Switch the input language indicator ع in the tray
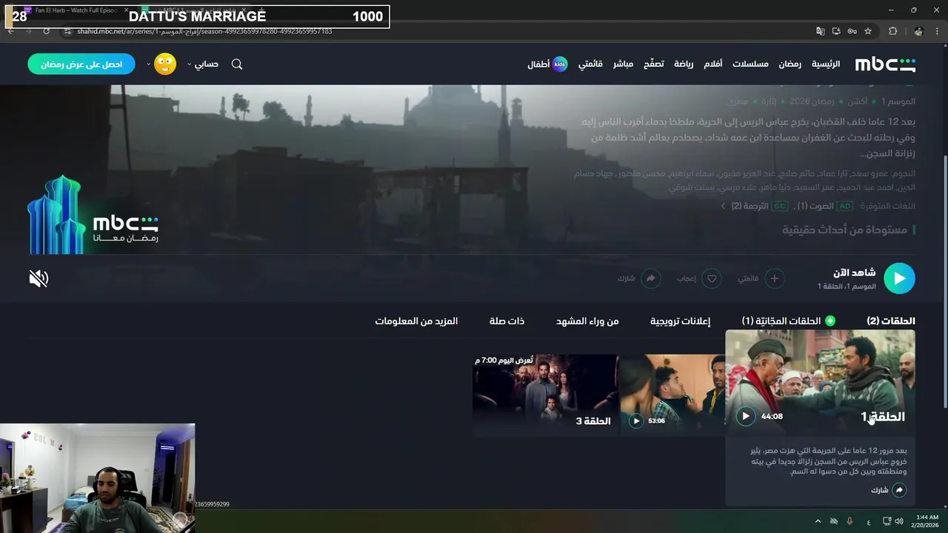948x533 pixels. (x=869, y=522)
